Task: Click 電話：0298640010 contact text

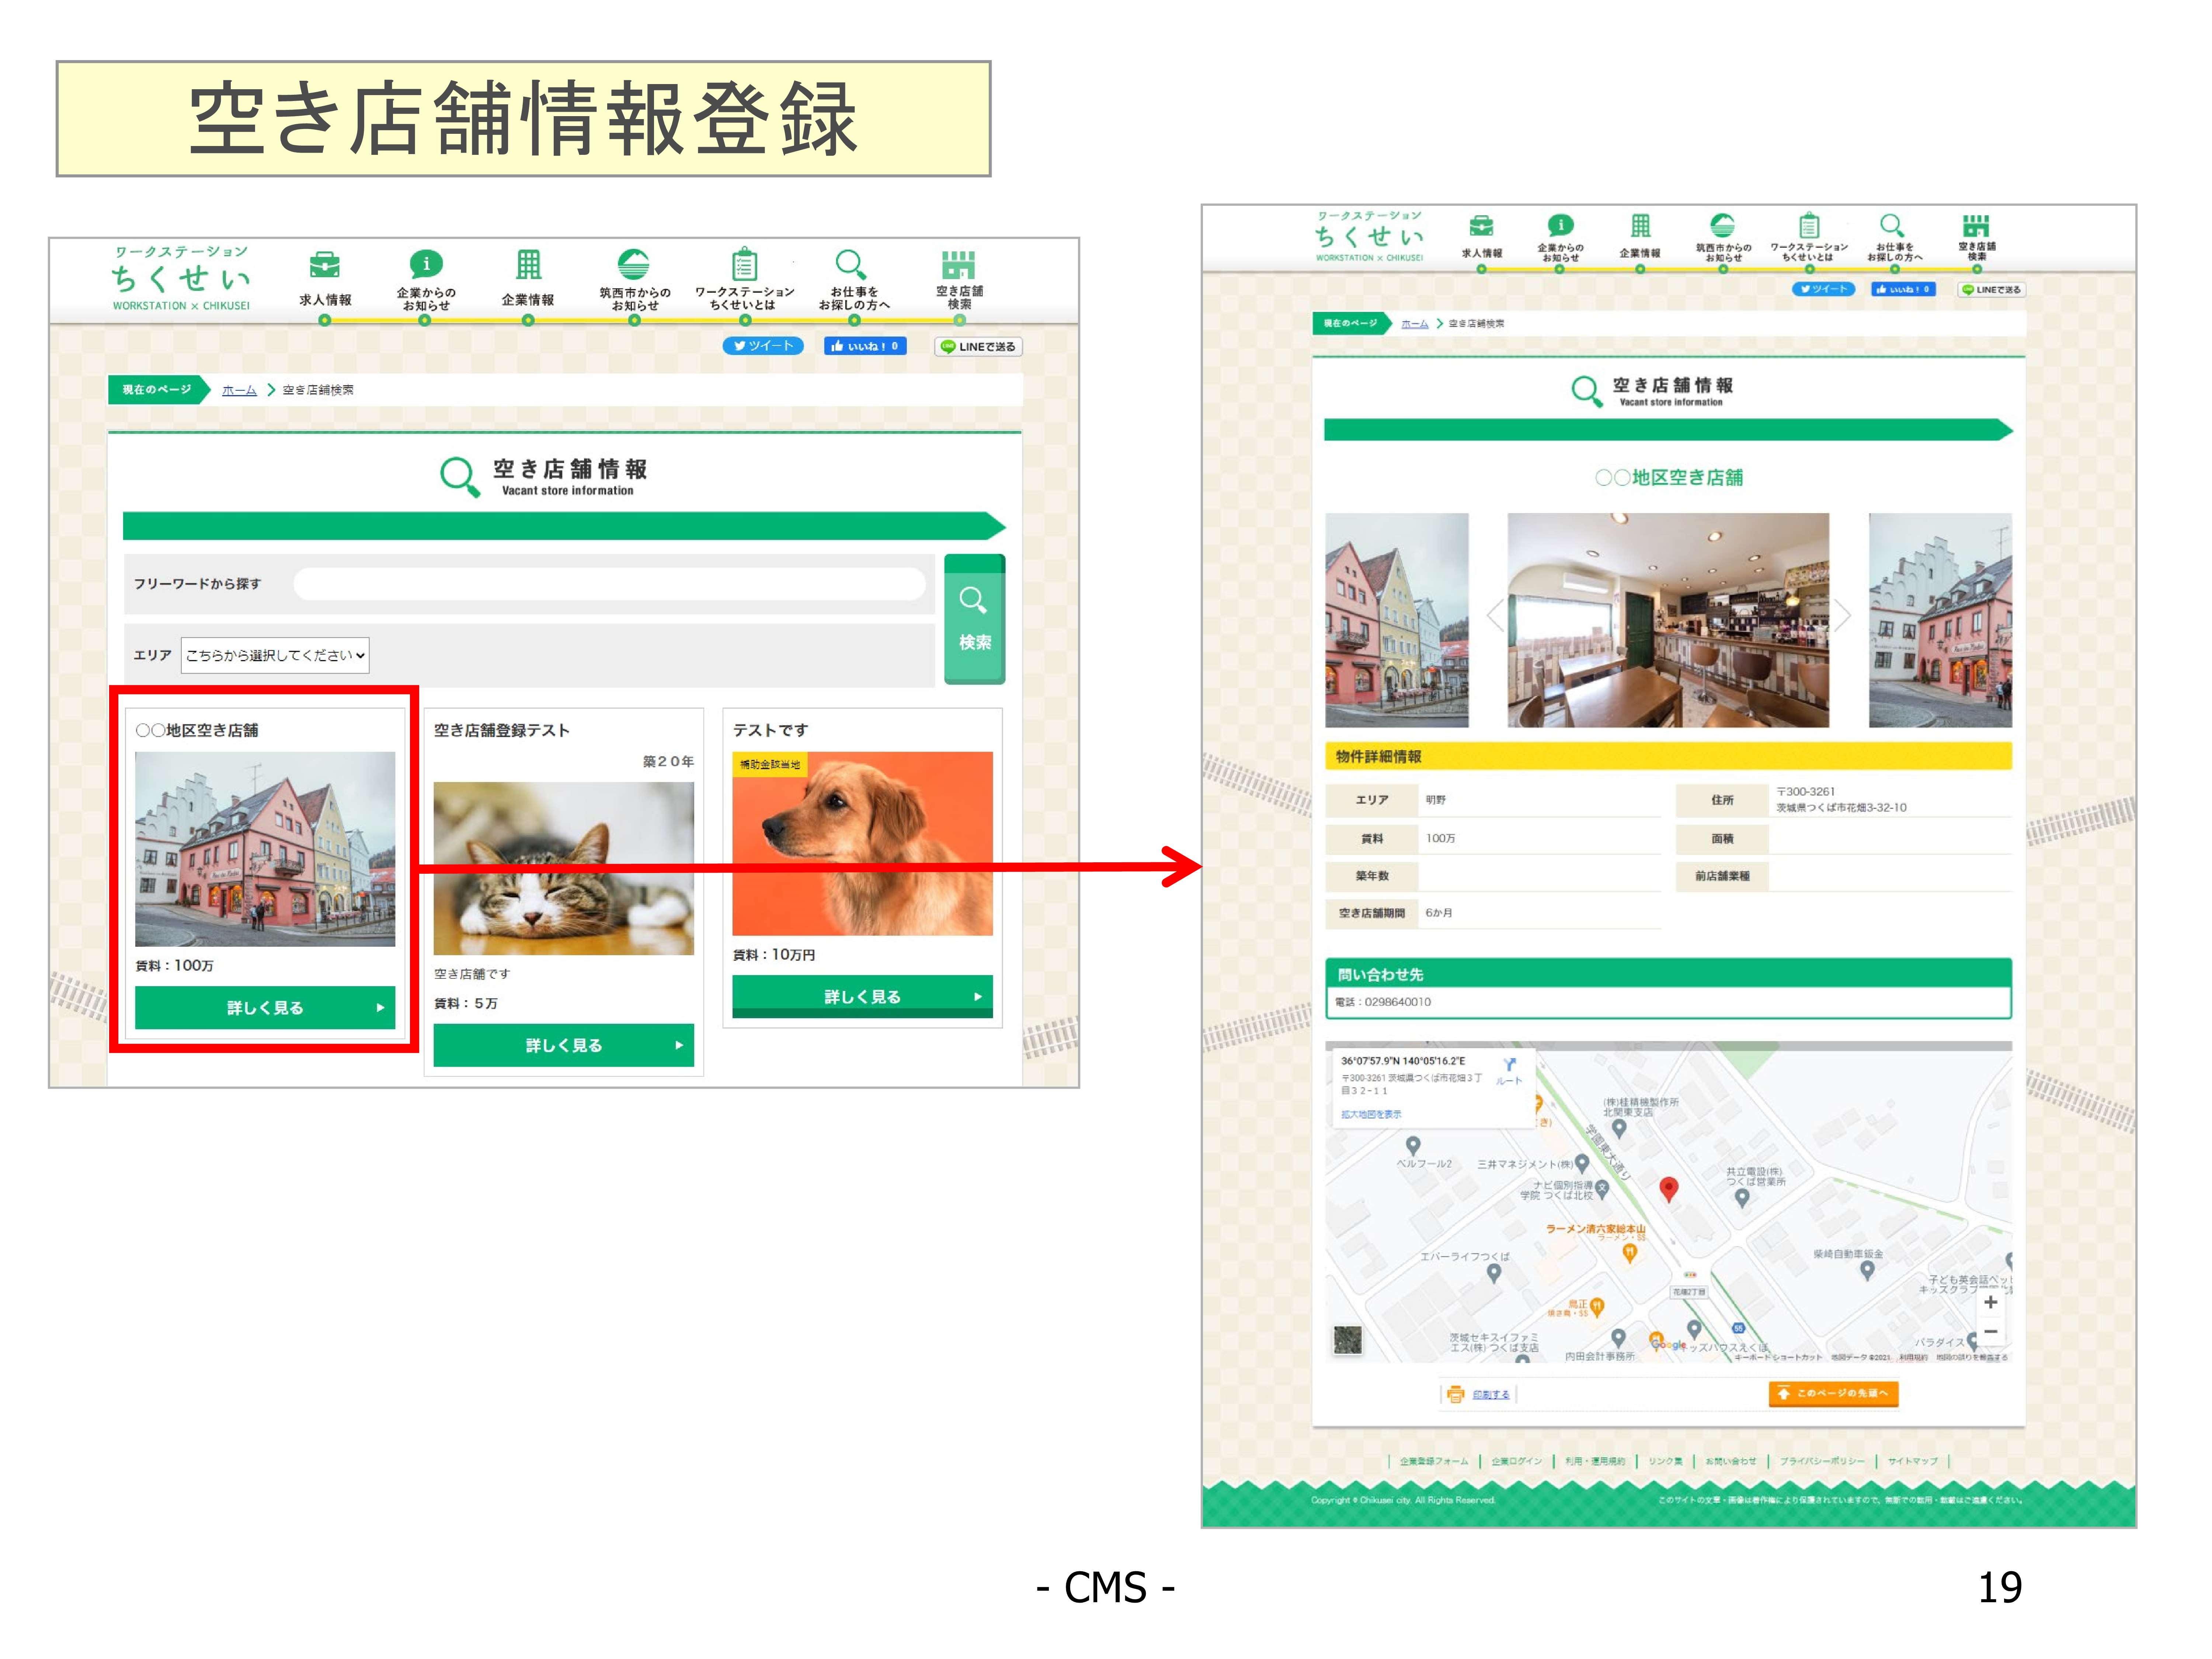Action: (1383, 1002)
